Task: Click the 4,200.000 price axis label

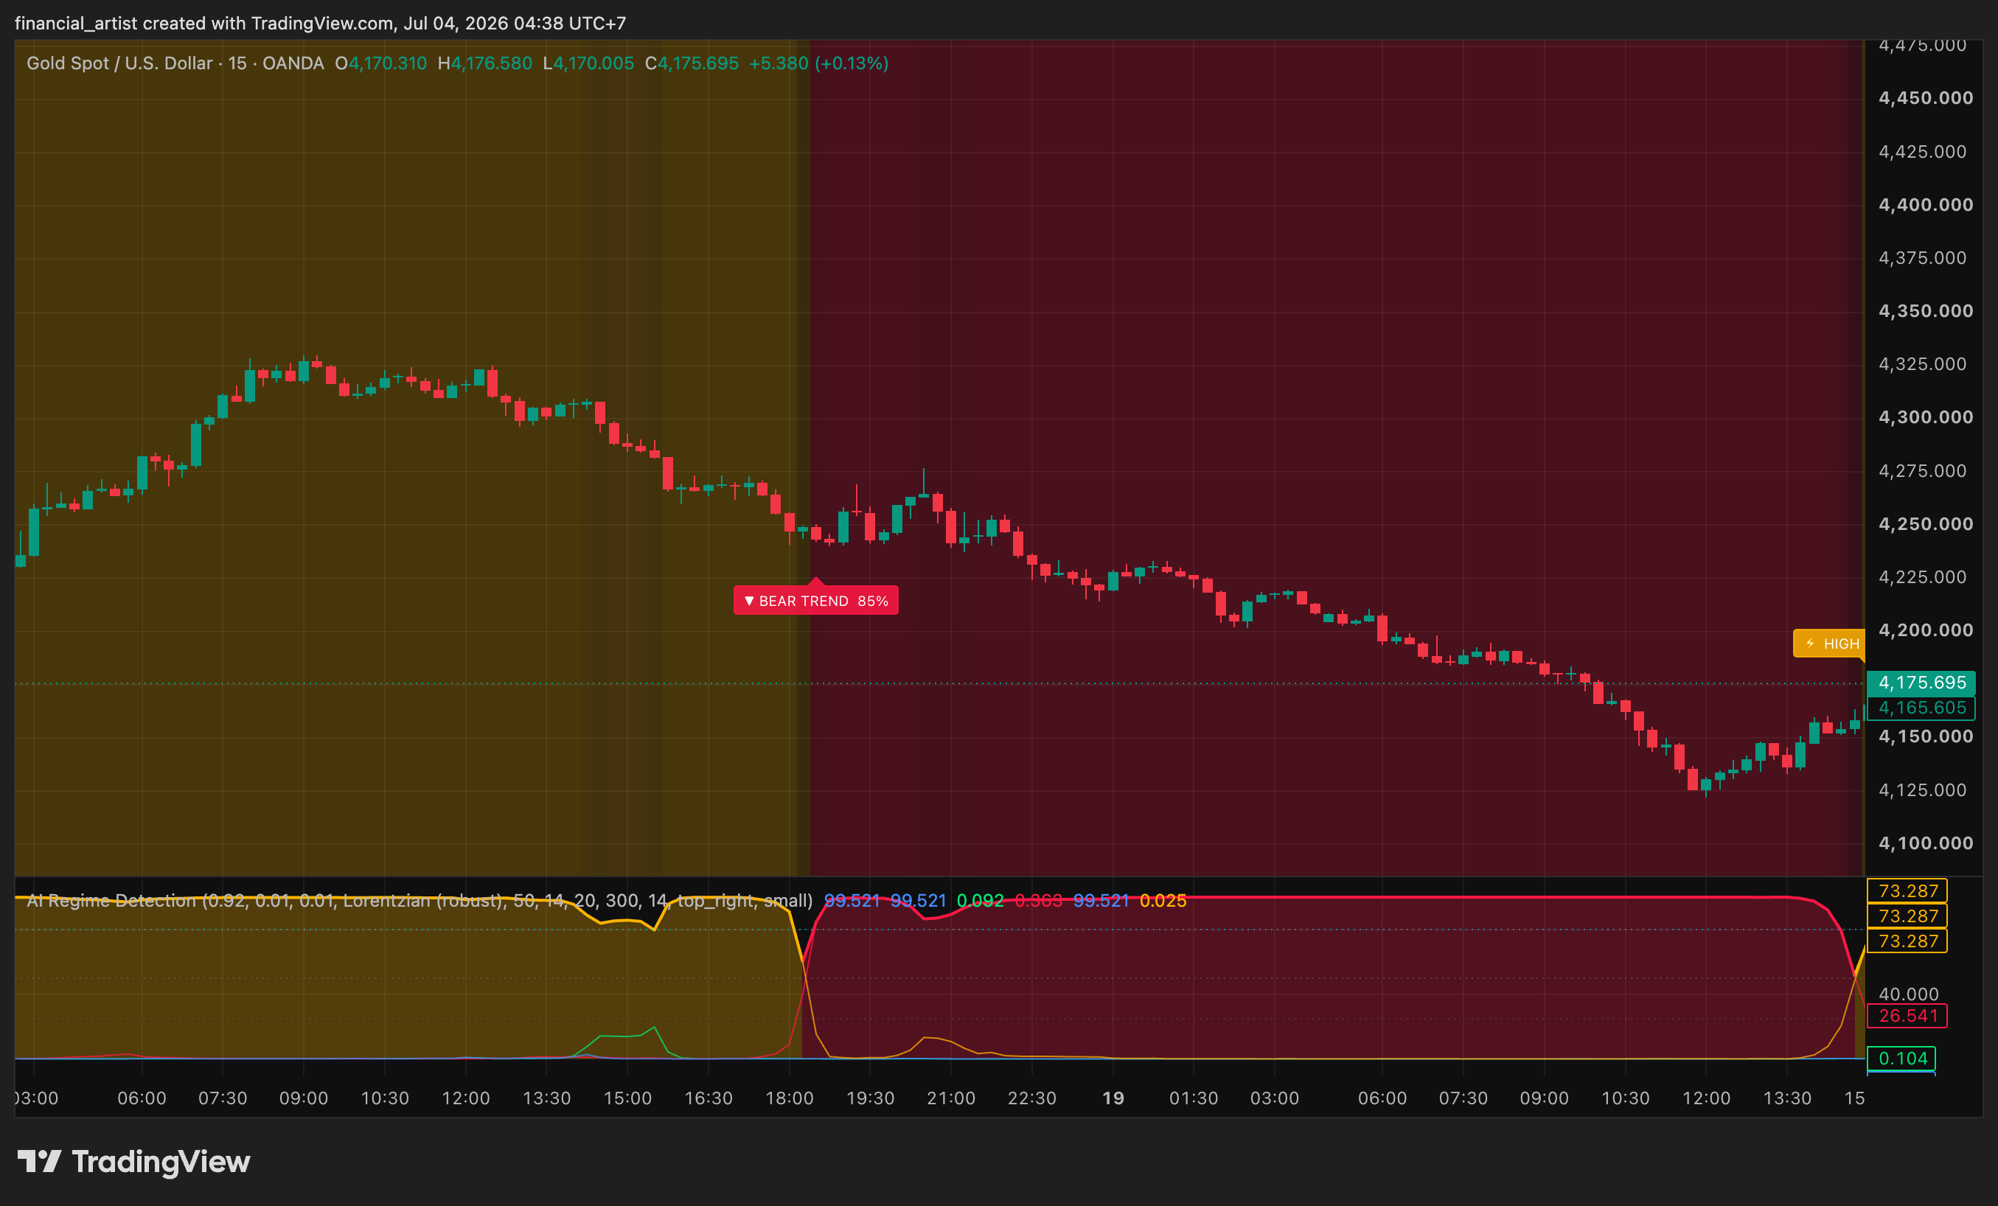Action: click(x=1926, y=630)
